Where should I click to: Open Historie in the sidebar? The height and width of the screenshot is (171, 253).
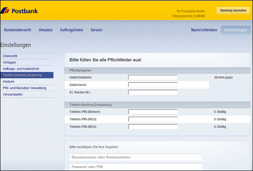tap(27, 81)
